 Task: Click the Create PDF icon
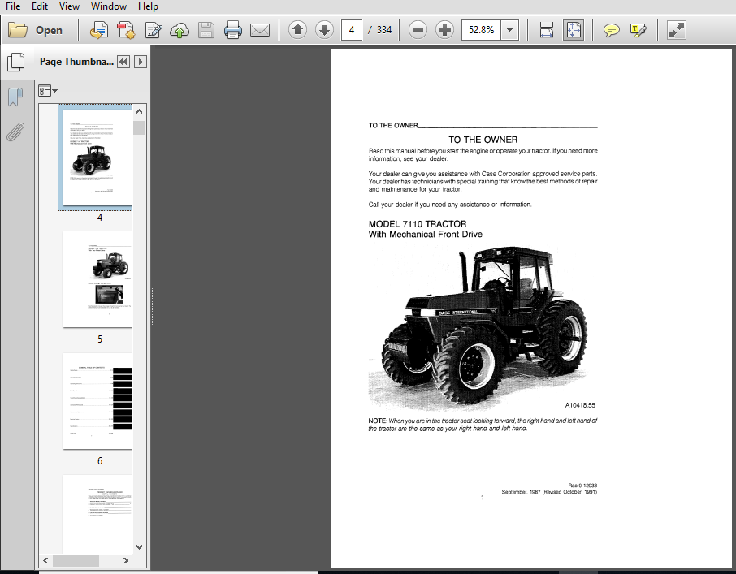[x=126, y=30]
